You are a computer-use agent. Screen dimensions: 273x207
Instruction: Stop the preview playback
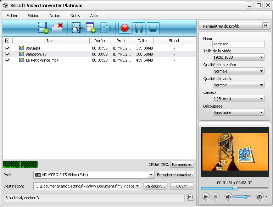click(215, 197)
